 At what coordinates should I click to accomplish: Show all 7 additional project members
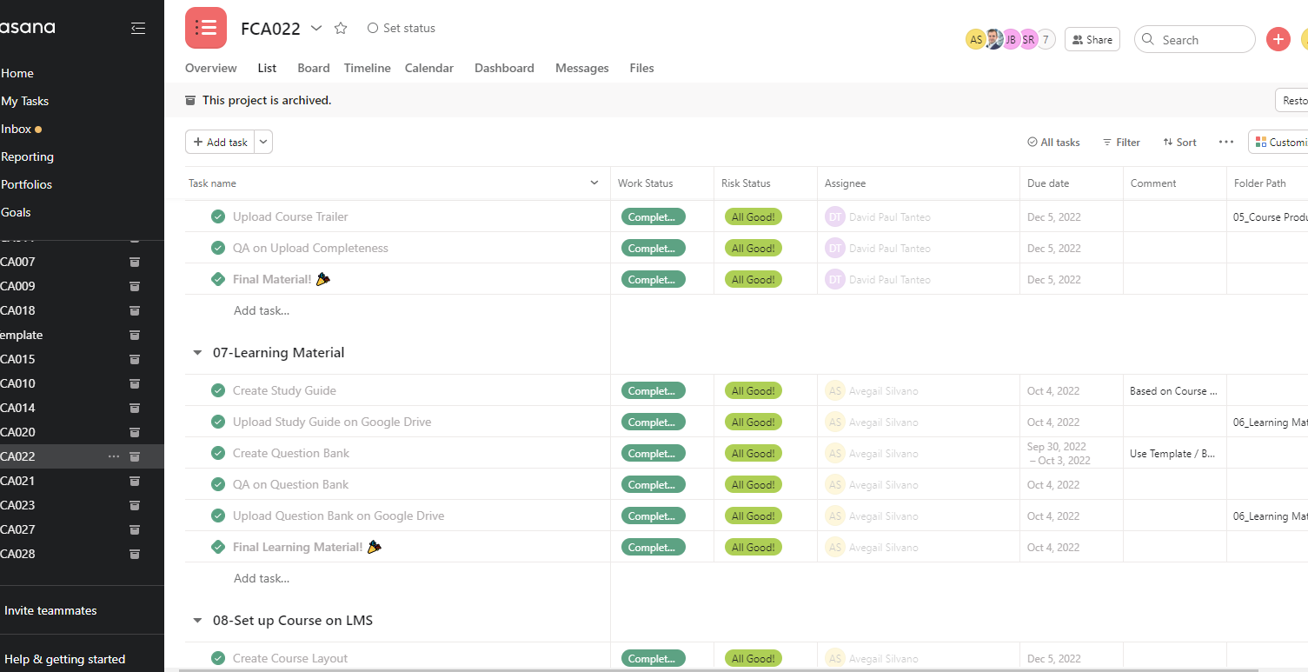[x=1046, y=39]
